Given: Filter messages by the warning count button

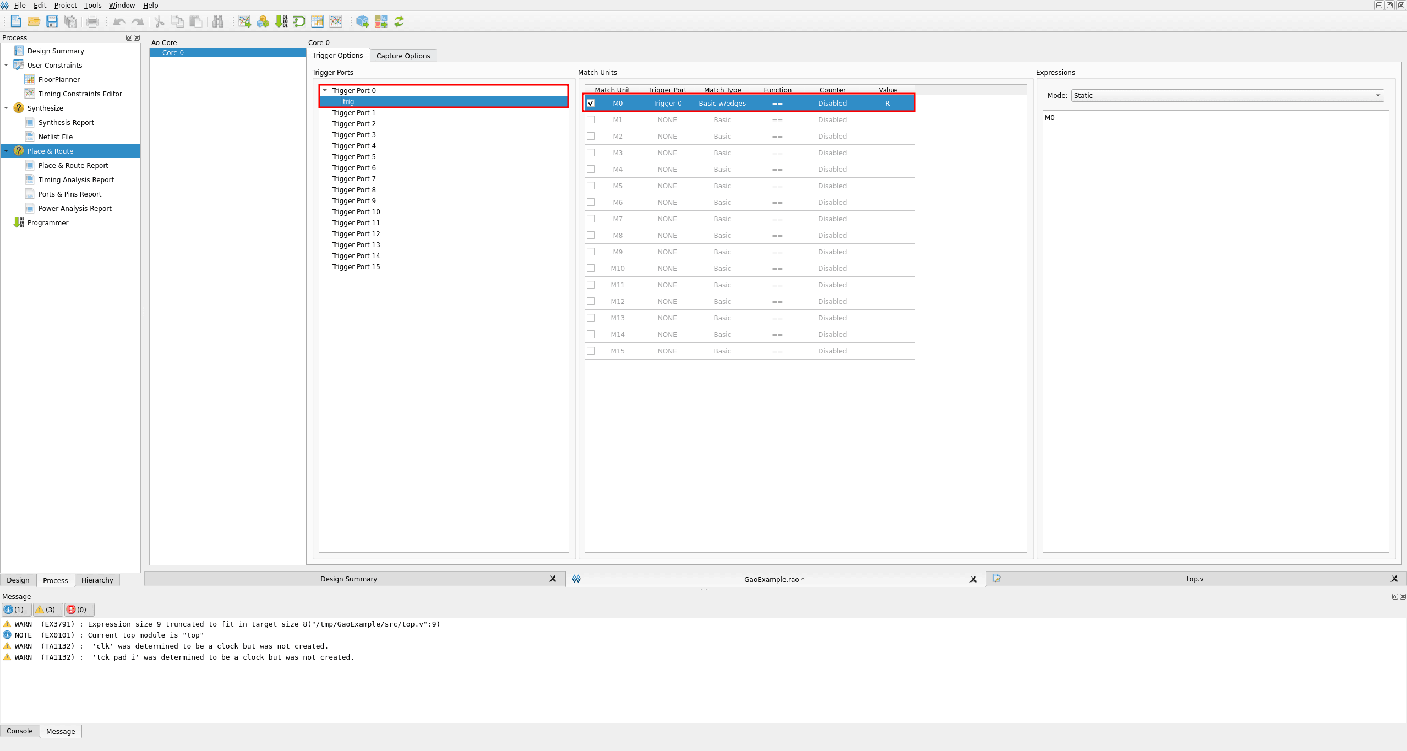Looking at the screenshot, I should tap(48, 609).
